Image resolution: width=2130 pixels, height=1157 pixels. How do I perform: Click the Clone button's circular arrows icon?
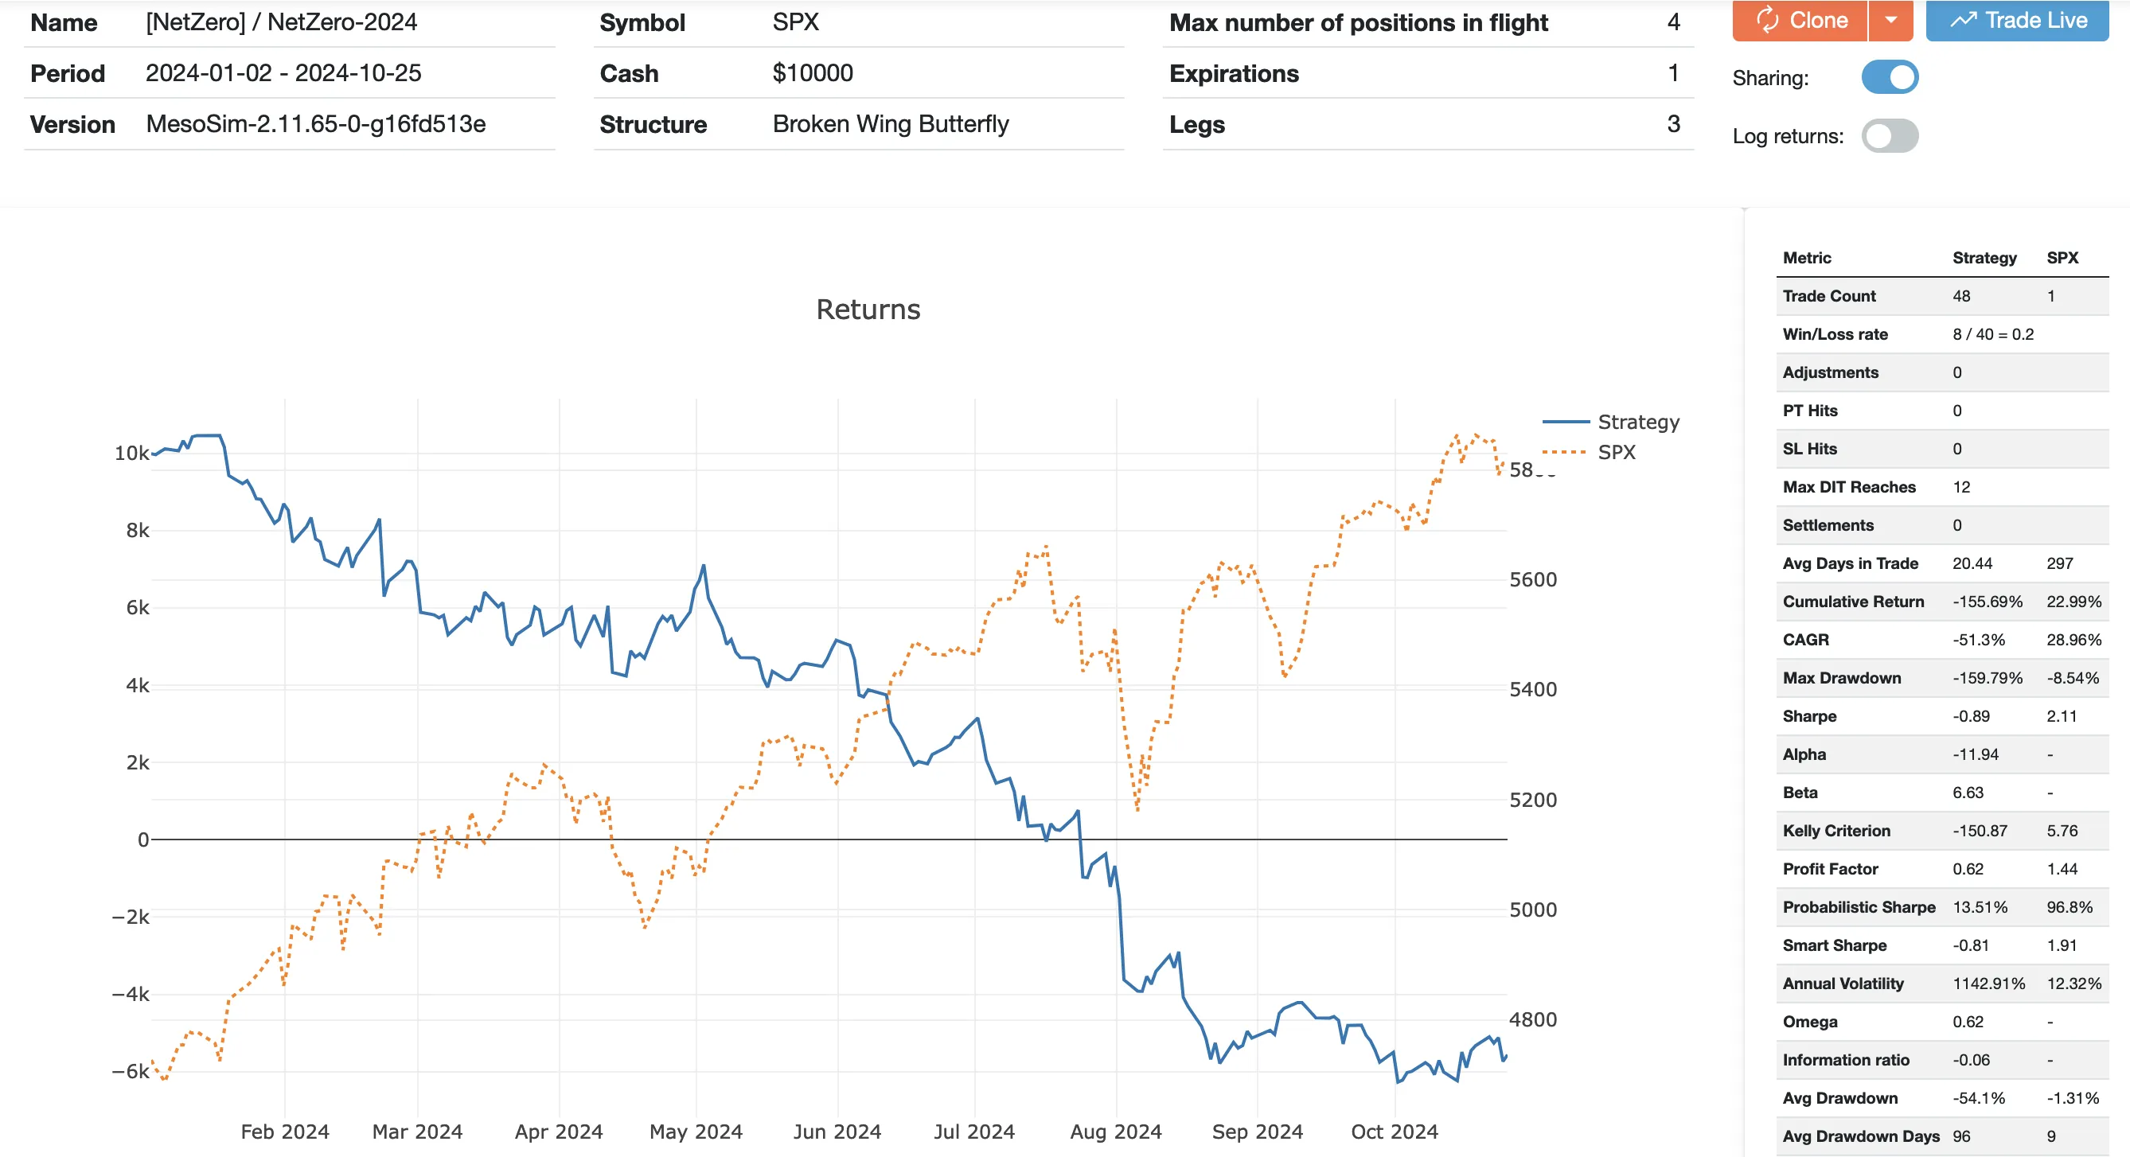tap(1767, 20)
